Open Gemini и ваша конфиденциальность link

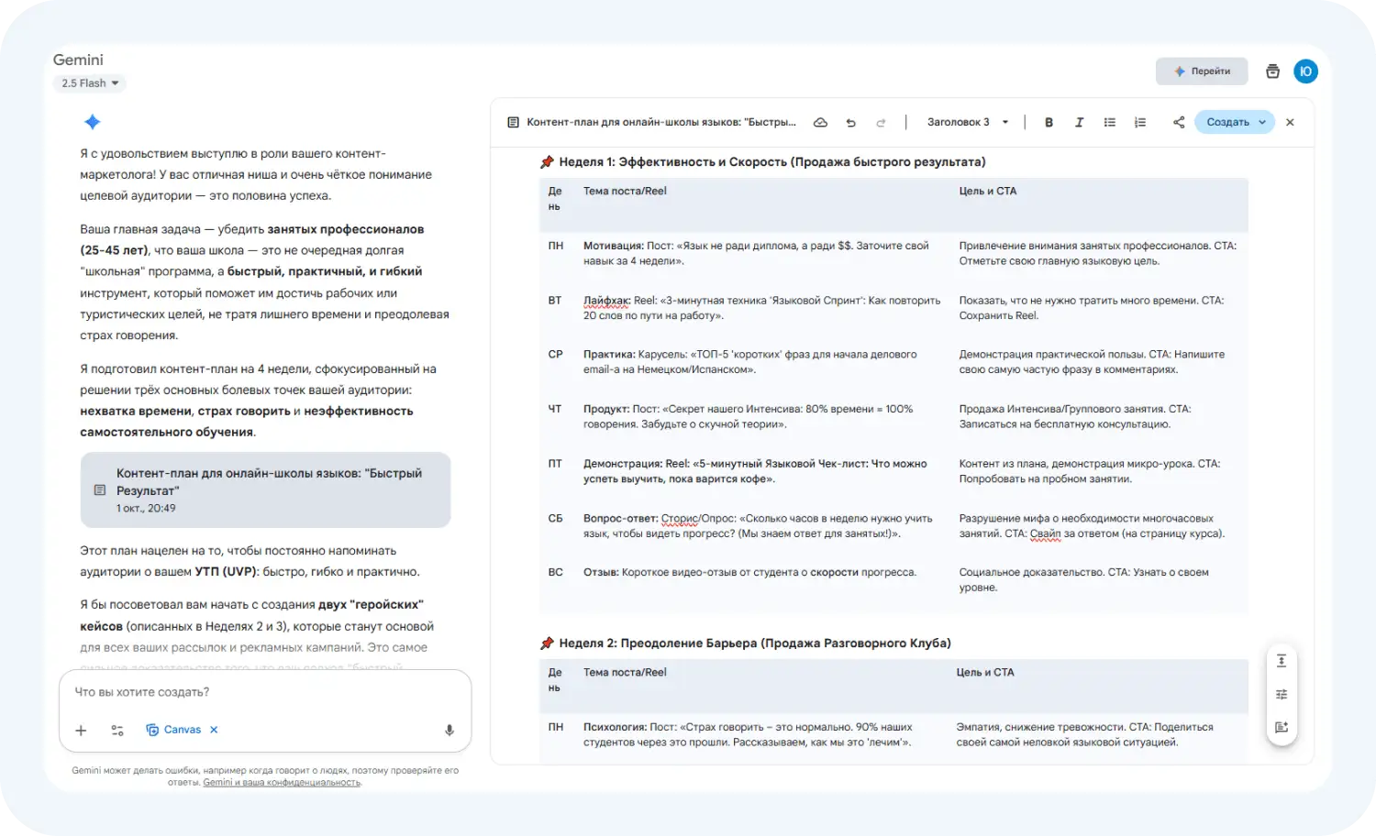pyautogui.click(x=282, y=783)
